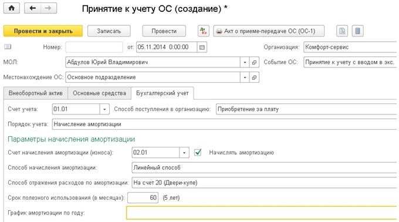The width and height of the screenshot is (399, 222).
Task: Open МОЛ record with the open icon
Action: click(x=254, y=62)
